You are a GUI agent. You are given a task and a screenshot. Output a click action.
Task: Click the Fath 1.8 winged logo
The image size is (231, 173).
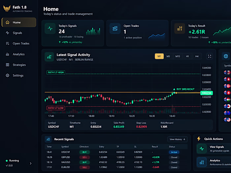tap(7, 9)
